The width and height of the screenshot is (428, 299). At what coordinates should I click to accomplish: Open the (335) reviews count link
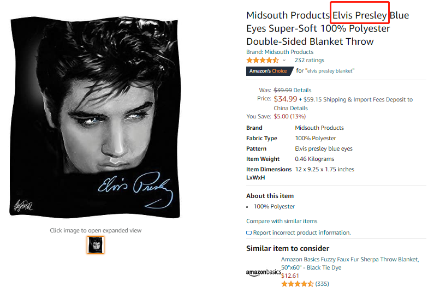click(322, 284)
